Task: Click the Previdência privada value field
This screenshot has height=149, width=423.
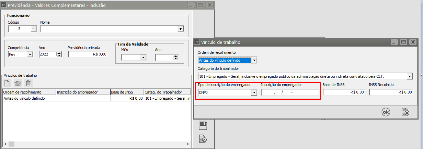Action: tap(88, 54)
